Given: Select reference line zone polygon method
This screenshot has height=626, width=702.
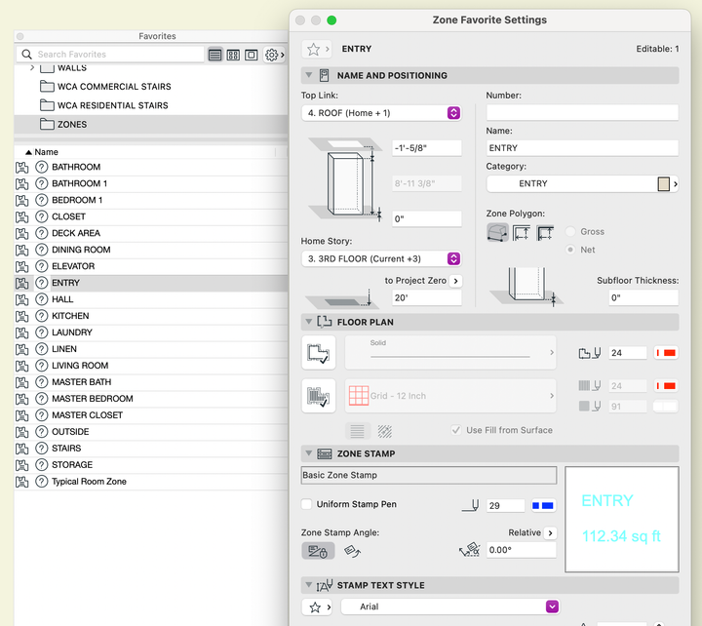Looking at the screenshot, I should tap(545, 232).
